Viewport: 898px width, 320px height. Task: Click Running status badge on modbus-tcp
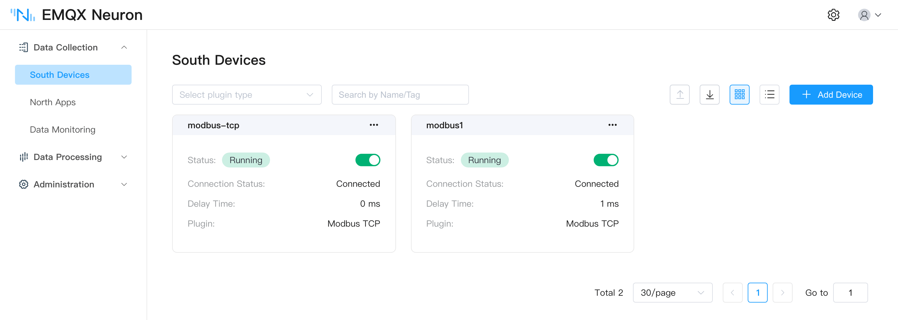pos(246,160)
